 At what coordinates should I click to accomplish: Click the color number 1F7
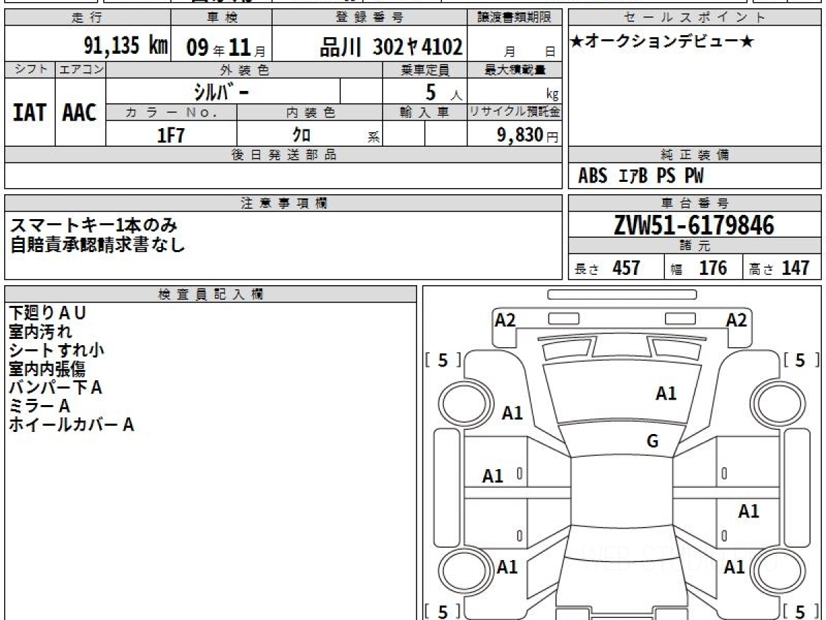pos(171,135)
